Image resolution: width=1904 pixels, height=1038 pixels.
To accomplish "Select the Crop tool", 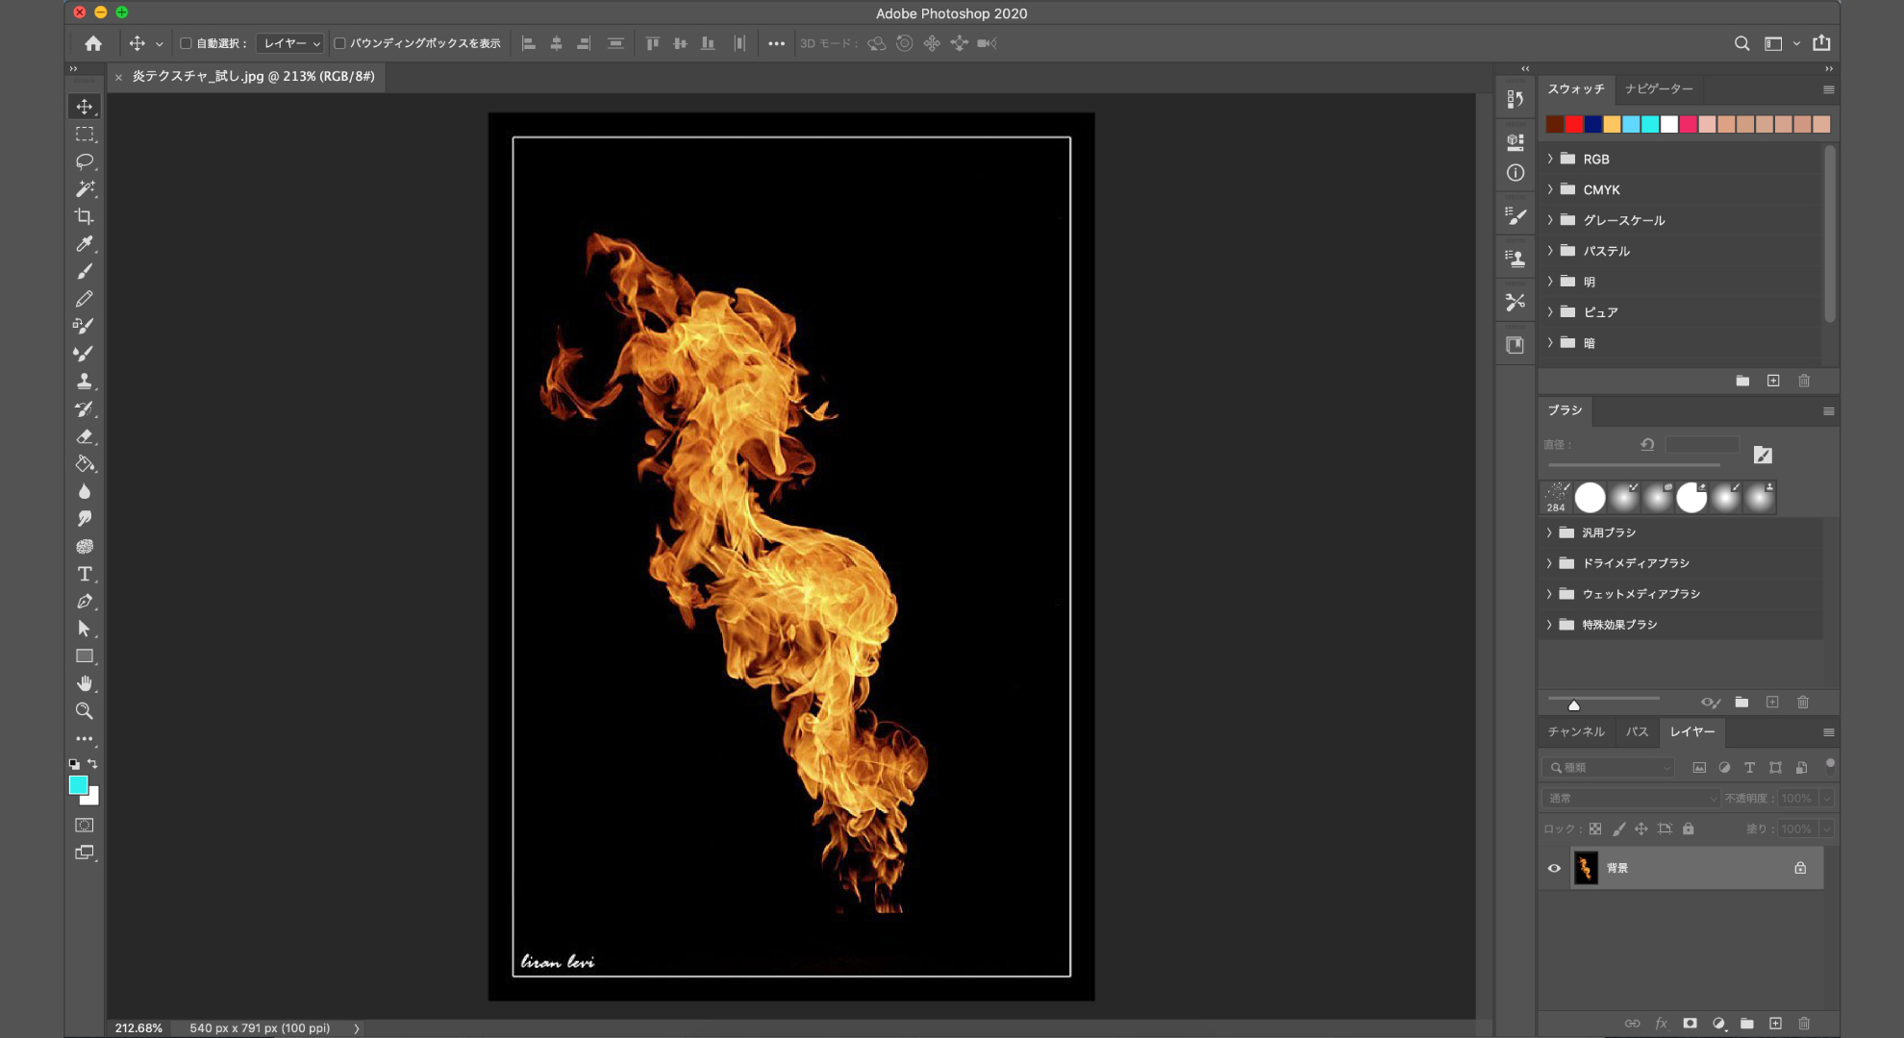I will (85, 216).
